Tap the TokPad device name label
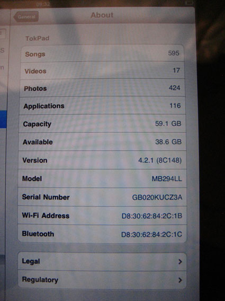 pos(38,38)
